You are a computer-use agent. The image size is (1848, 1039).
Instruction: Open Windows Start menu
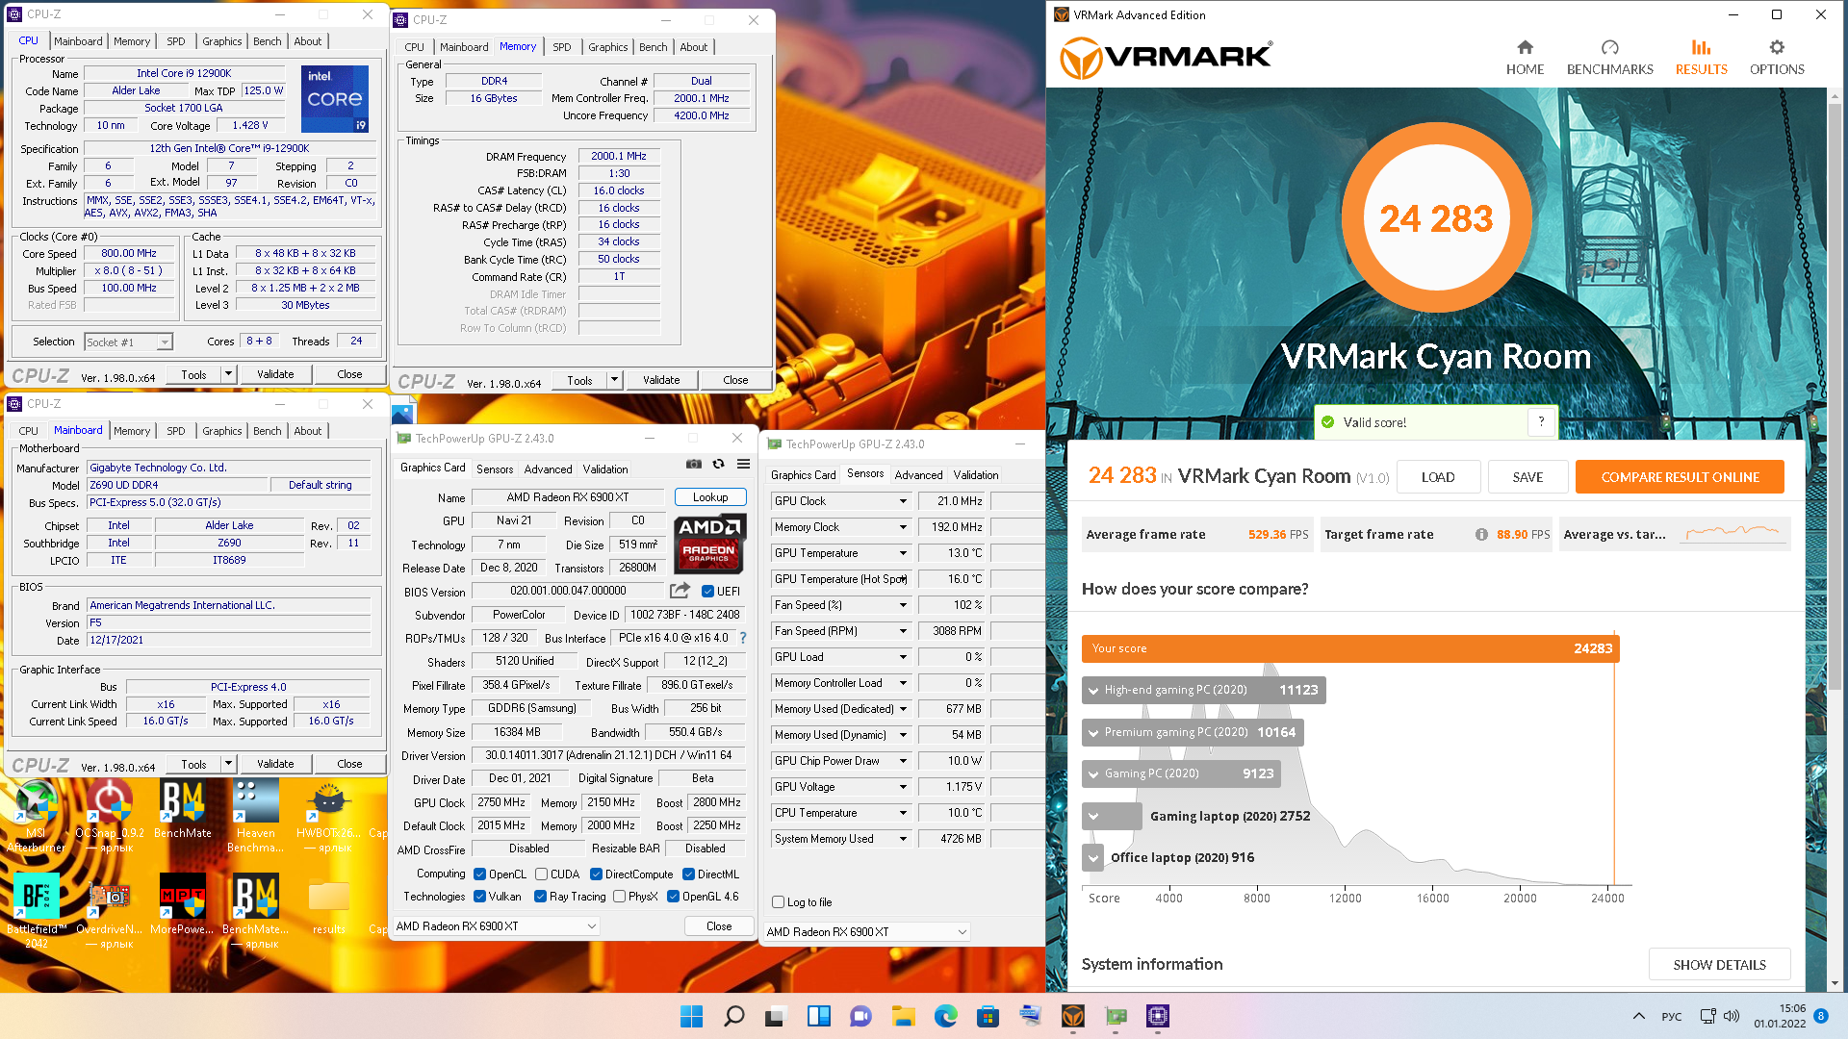691,1016
